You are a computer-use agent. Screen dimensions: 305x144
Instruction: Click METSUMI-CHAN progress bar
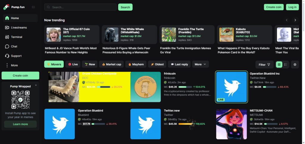click(271, 124)
